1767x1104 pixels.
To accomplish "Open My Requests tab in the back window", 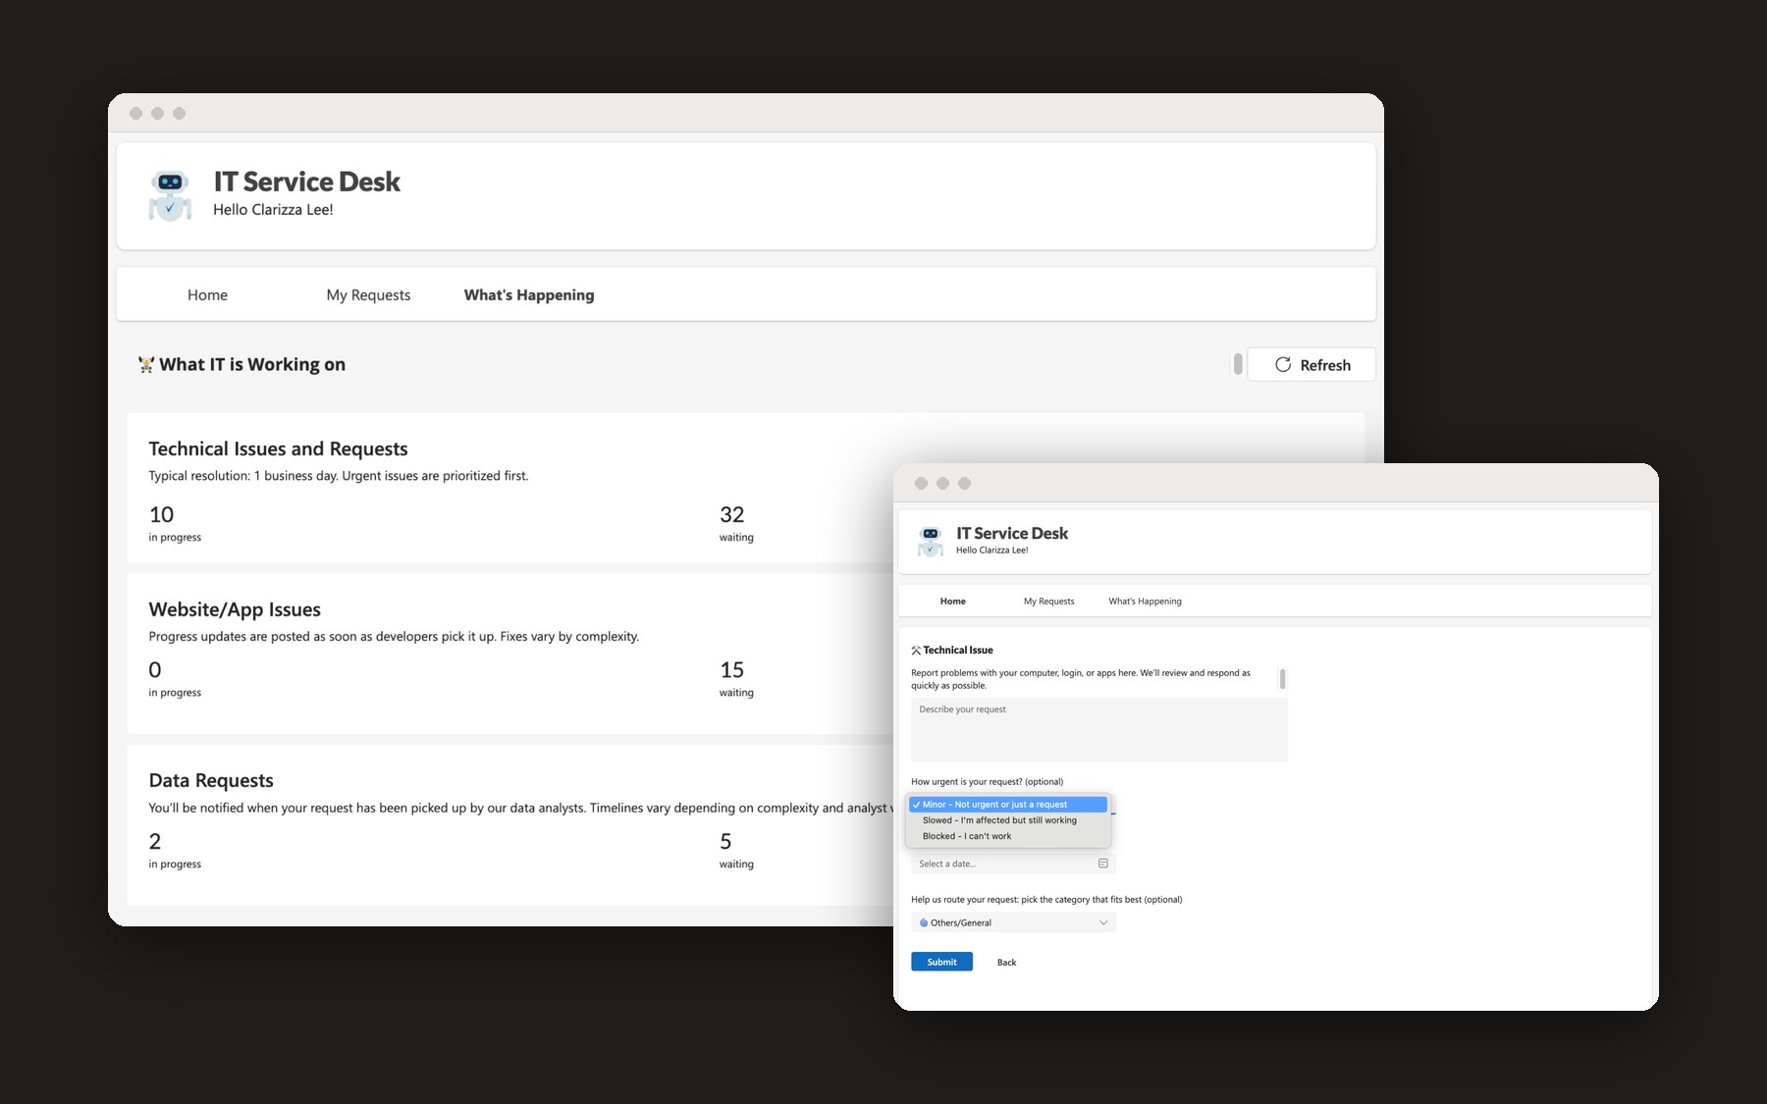I will click(368, 294).
